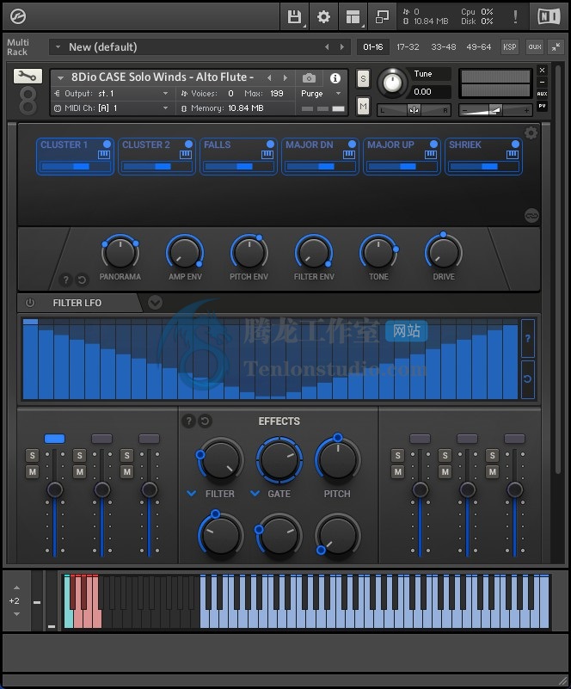Expand the FILTER effect type chevron

[192, 494]
